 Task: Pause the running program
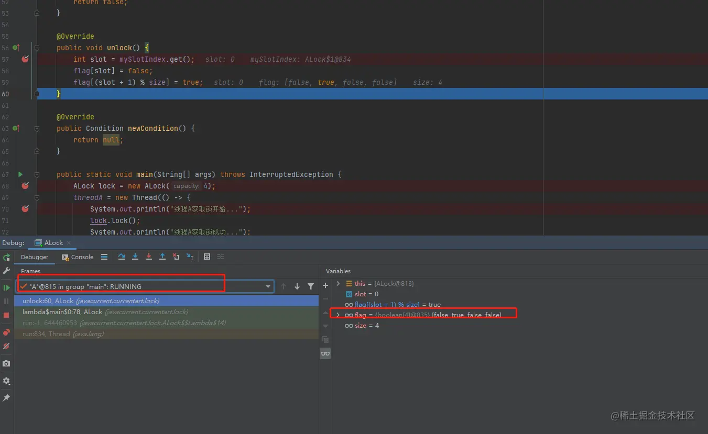(x=6, y=301)
